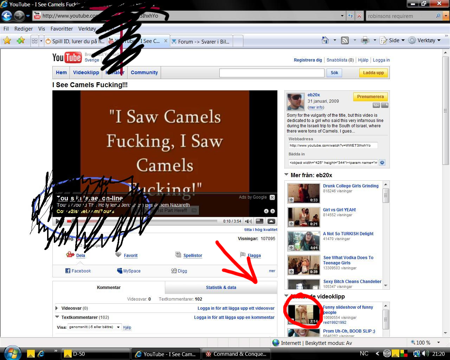This screenshot has width=450, height=360.
Task: Add Girl vs Girl YEAH! to quicklist
Action: pyautogui.click(x=291, y=224)
